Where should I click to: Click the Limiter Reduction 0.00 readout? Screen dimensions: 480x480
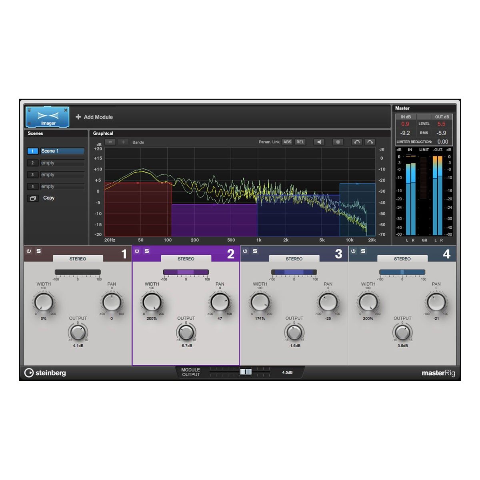pyautogui.click(x=442, y=142)
